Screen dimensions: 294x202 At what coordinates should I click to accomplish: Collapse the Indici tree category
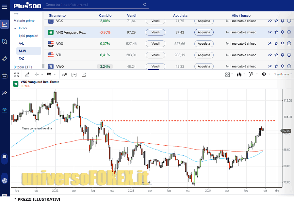[15, 28]
